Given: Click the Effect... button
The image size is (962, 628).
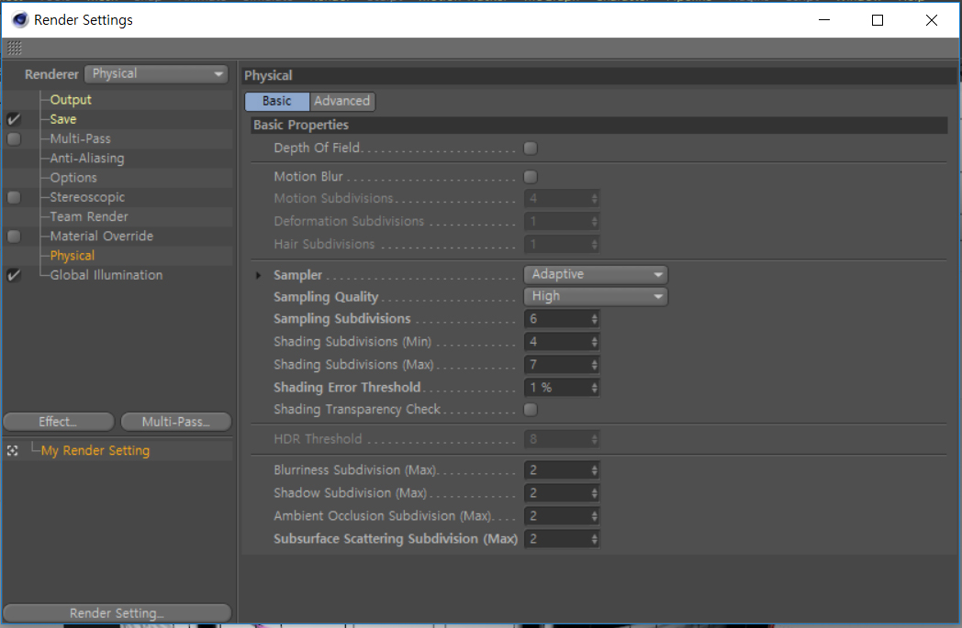Looking at the screenshot, I should click(x=58, y=422).
